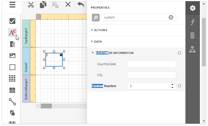Select the Detail1 band
Viewport: 208px width, 126px height.
[x=26, y=61]
